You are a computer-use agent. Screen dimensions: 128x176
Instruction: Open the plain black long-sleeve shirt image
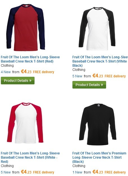(x=98, y=124)
